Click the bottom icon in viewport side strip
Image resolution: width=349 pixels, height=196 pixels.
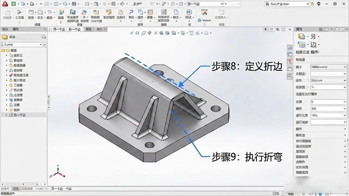pos(290,76)
